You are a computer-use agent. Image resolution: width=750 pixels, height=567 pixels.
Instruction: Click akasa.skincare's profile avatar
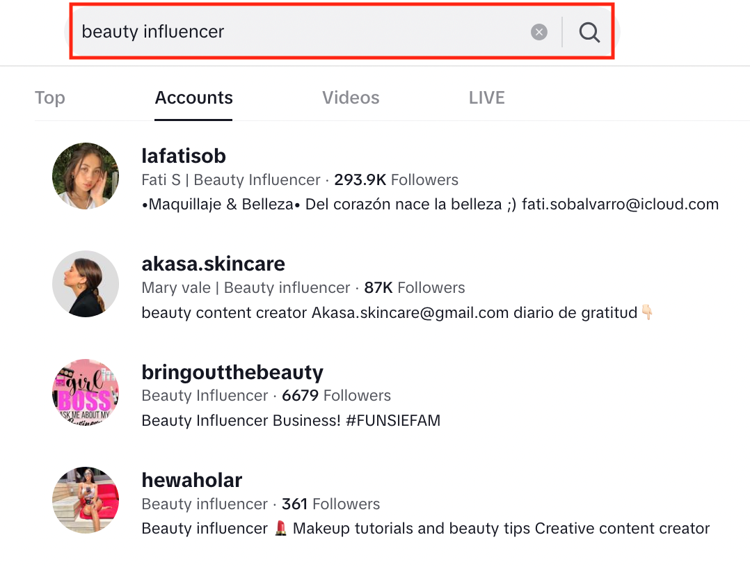pos(85,284)
